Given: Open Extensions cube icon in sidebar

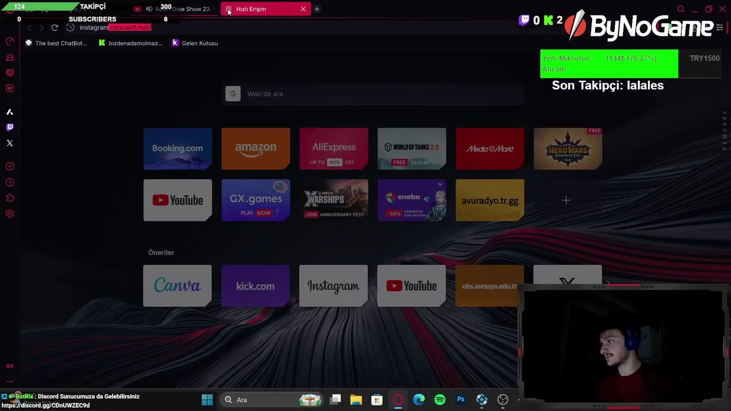Looking at the screenshot, I should click(10, 198).
